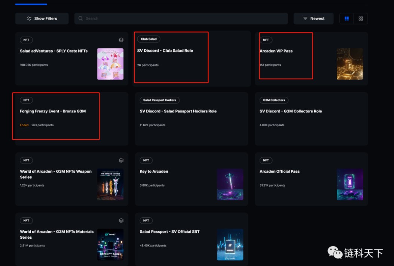Click 11.62K participants text

coord(153,125)
